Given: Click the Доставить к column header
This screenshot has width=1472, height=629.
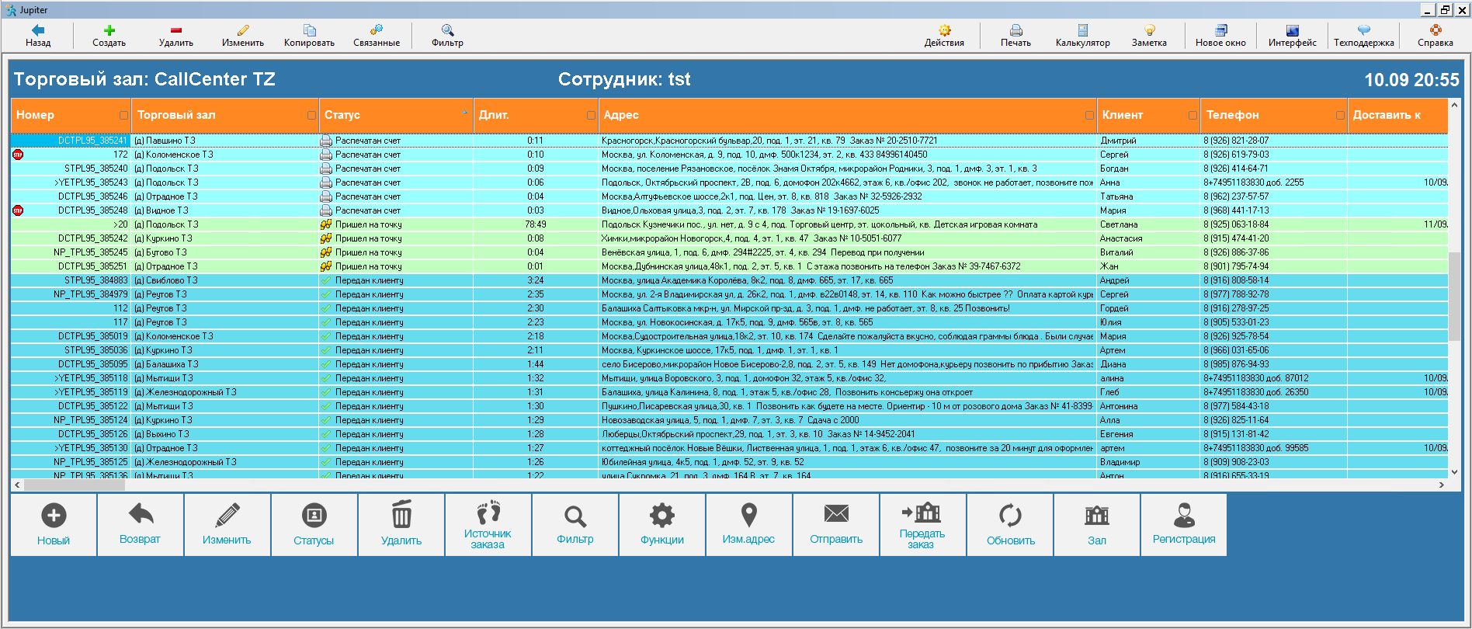Looking at the screenshot, I should pyautogui.click(x=1397, y=115).
